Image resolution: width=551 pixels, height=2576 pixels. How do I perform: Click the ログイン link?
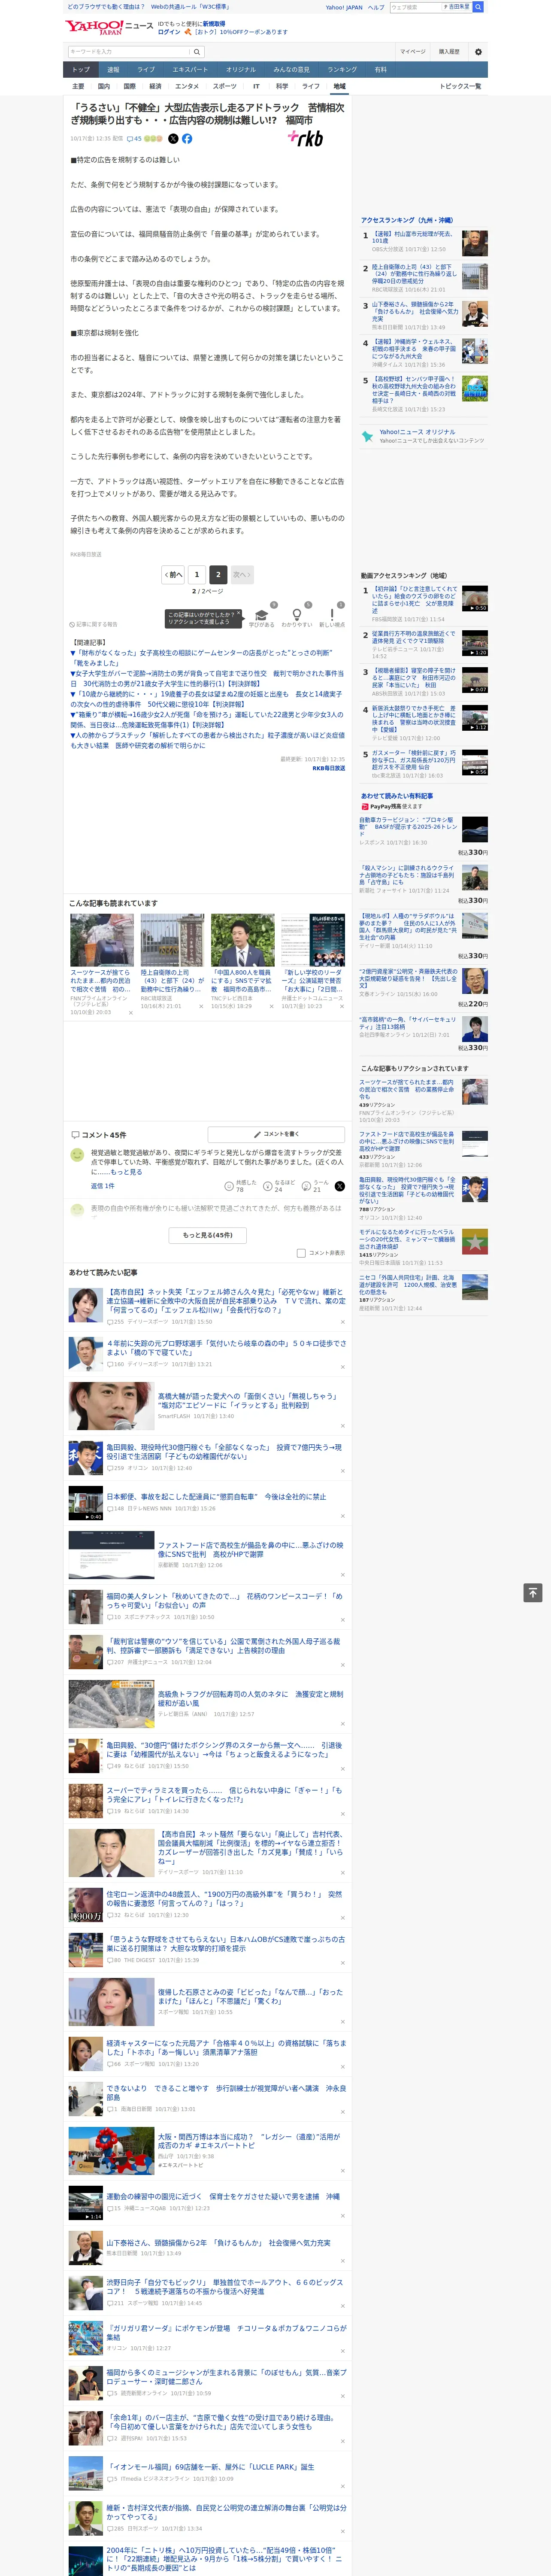(169, 32)
